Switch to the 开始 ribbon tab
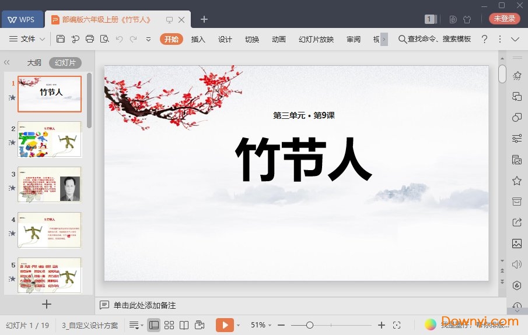The width and height of the screenshot is (528, 335). coord(172,40)
